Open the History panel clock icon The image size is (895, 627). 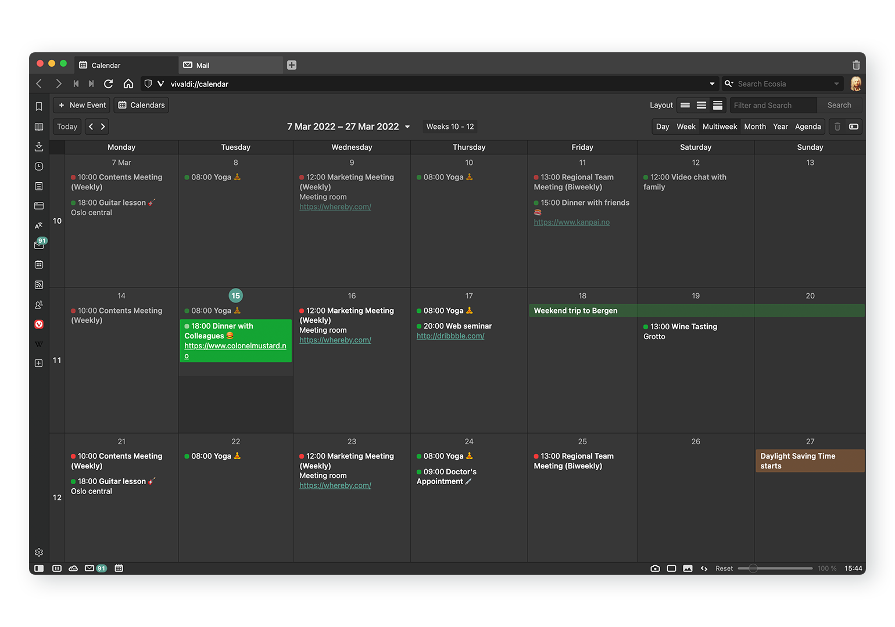[39, 167]
